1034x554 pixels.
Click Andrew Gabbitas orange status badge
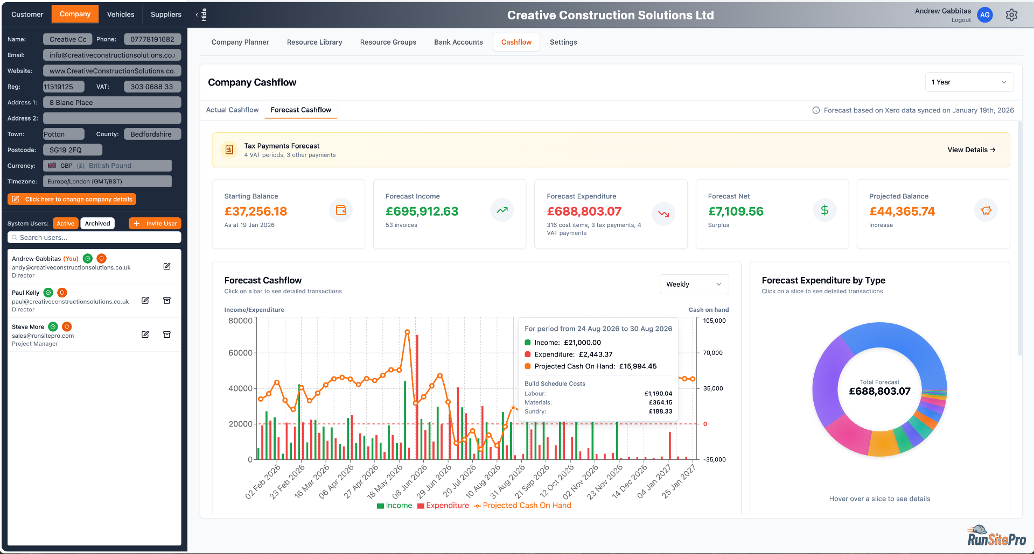[101, 259]
